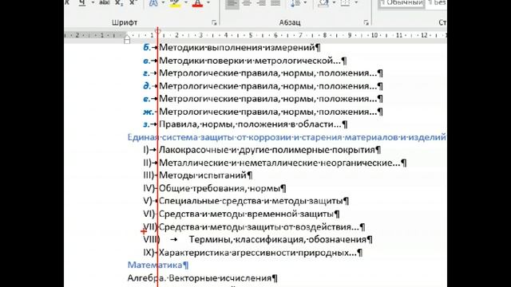Apply paragraph borders button
The width and height of the screenshot is (511, 287).
click(345, 3)
